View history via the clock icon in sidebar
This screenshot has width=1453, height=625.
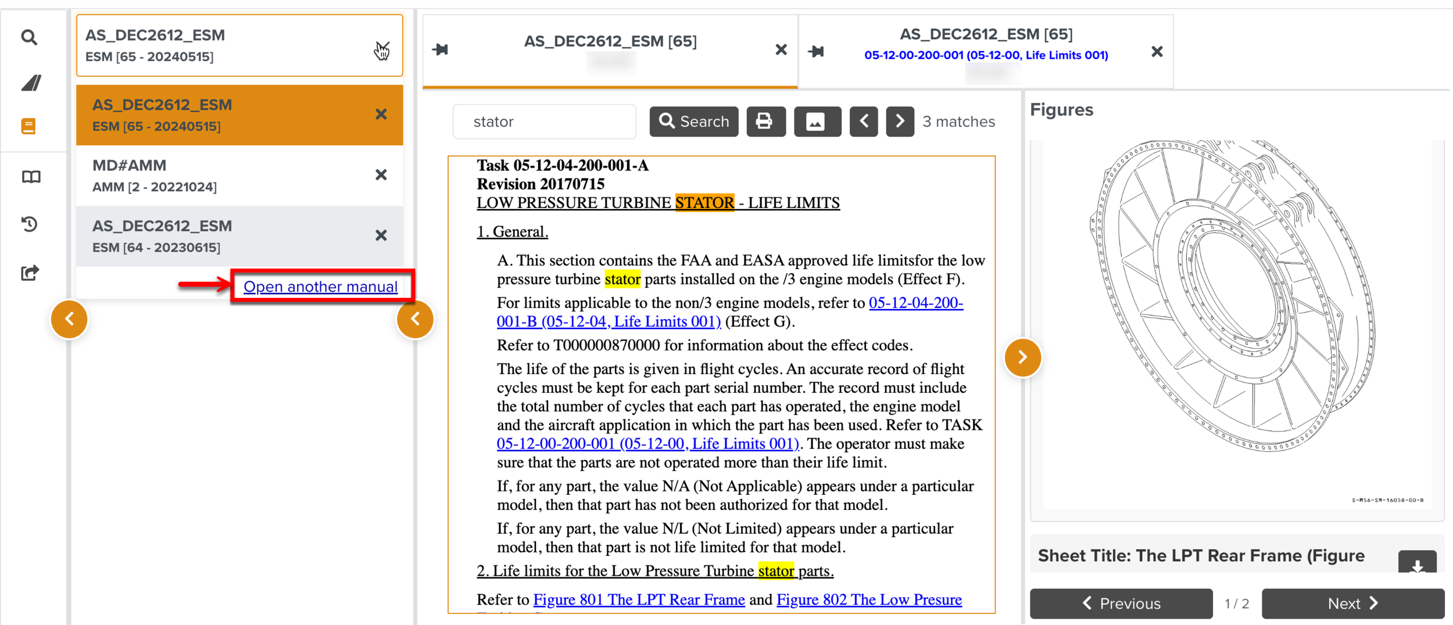pyautogui.click(x=30, y=224)
